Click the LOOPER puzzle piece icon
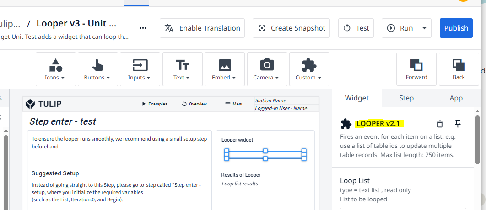Image resolution: width=486 pixels, height=210 pixels. [346, 124]
